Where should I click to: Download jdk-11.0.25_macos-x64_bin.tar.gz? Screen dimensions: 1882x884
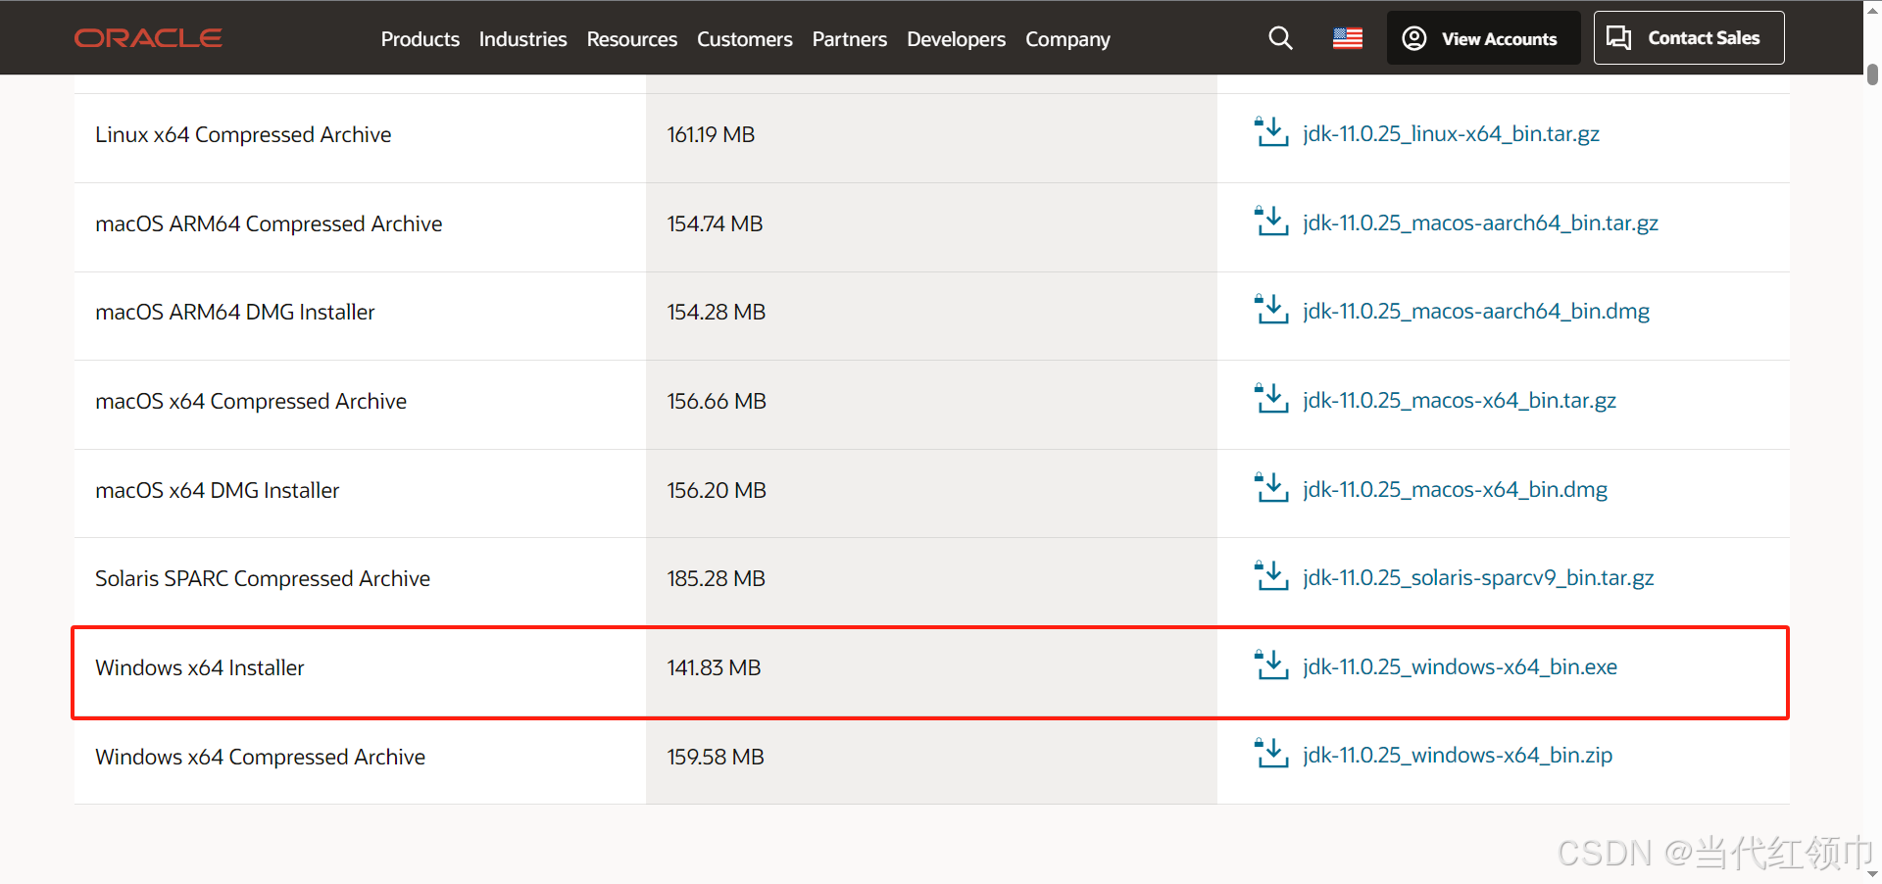[x=1460, y=400]
